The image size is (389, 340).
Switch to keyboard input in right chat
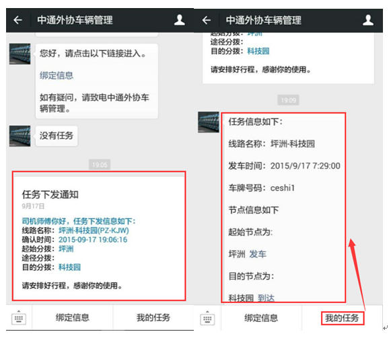point(207,318)
